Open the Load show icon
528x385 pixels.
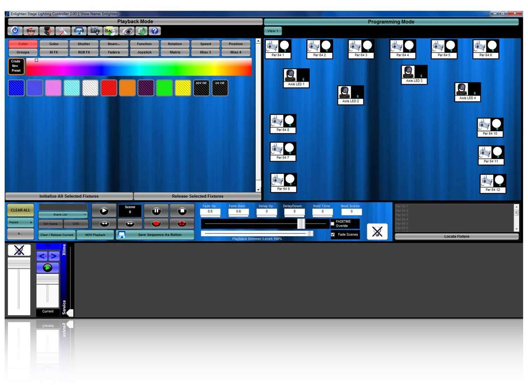click(x=79, y=31)
